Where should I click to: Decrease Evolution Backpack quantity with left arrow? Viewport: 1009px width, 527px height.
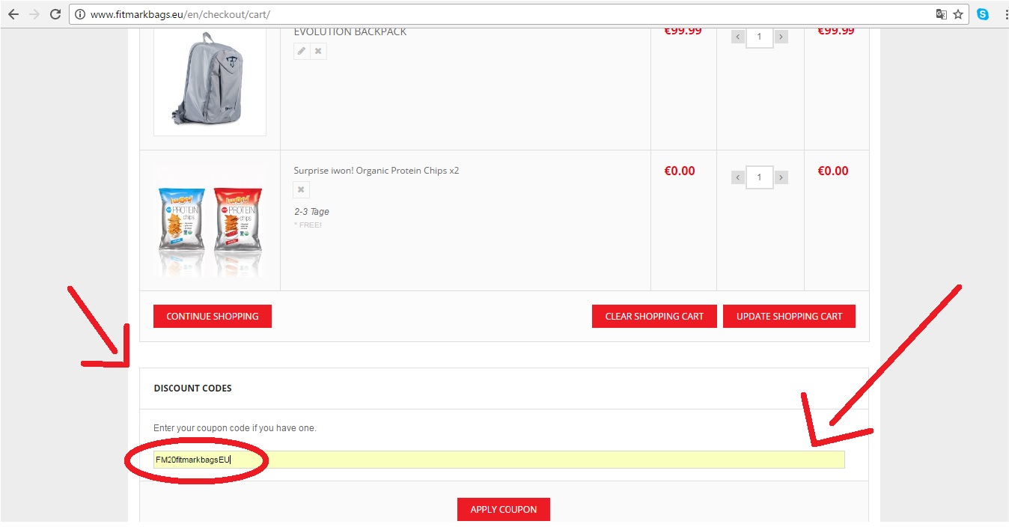[x=738, y=36]
